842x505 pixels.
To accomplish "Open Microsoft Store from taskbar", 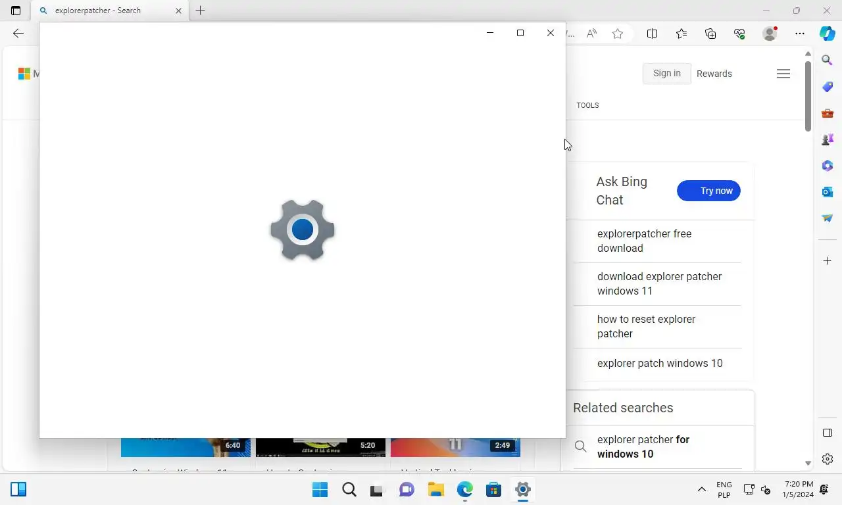I will (x=494, y=489).
